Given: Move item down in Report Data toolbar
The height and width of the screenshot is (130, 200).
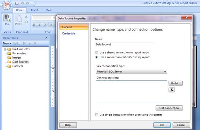Looking at the screenshot, I should coord(35,43).
